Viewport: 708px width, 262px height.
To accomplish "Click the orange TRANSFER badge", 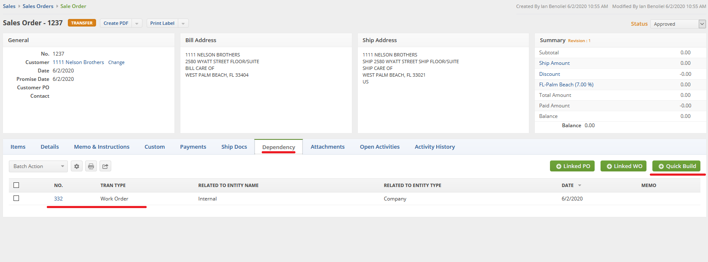I will pyautogui.click(x=82, y=23).
